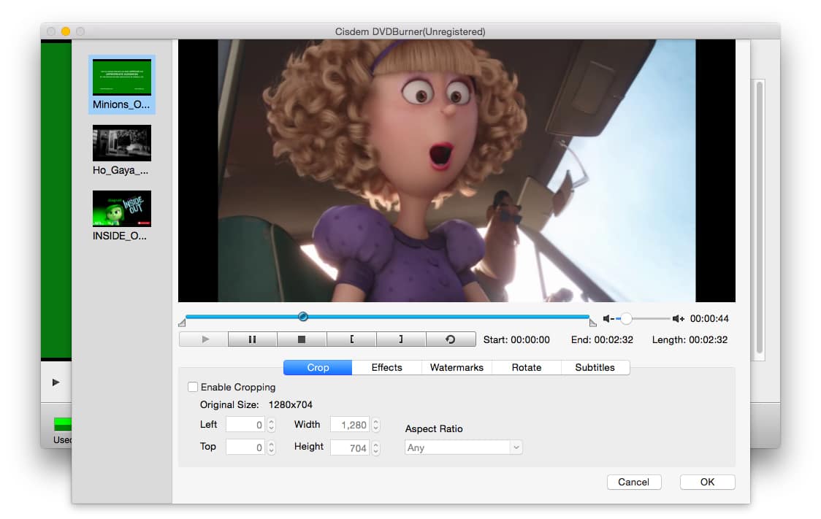
Task: Reset trim with the circular arrow button
Action: pyautogui.click(x=450, y=339)
